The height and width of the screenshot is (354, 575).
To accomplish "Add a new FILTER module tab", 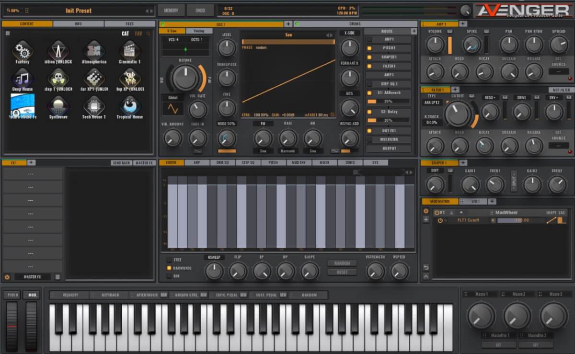I will click(x=455, y=90).
